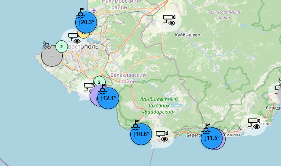Open the 10.6° water temperature buoy marker
Screen dimensions: 281x166
point(141,134)
